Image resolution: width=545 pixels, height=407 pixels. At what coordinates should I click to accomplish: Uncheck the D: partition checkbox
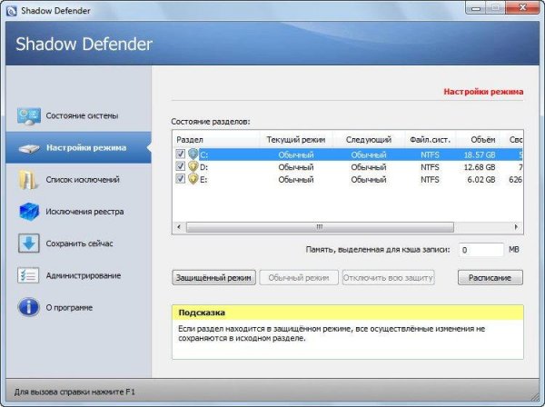tap(180, 166)
